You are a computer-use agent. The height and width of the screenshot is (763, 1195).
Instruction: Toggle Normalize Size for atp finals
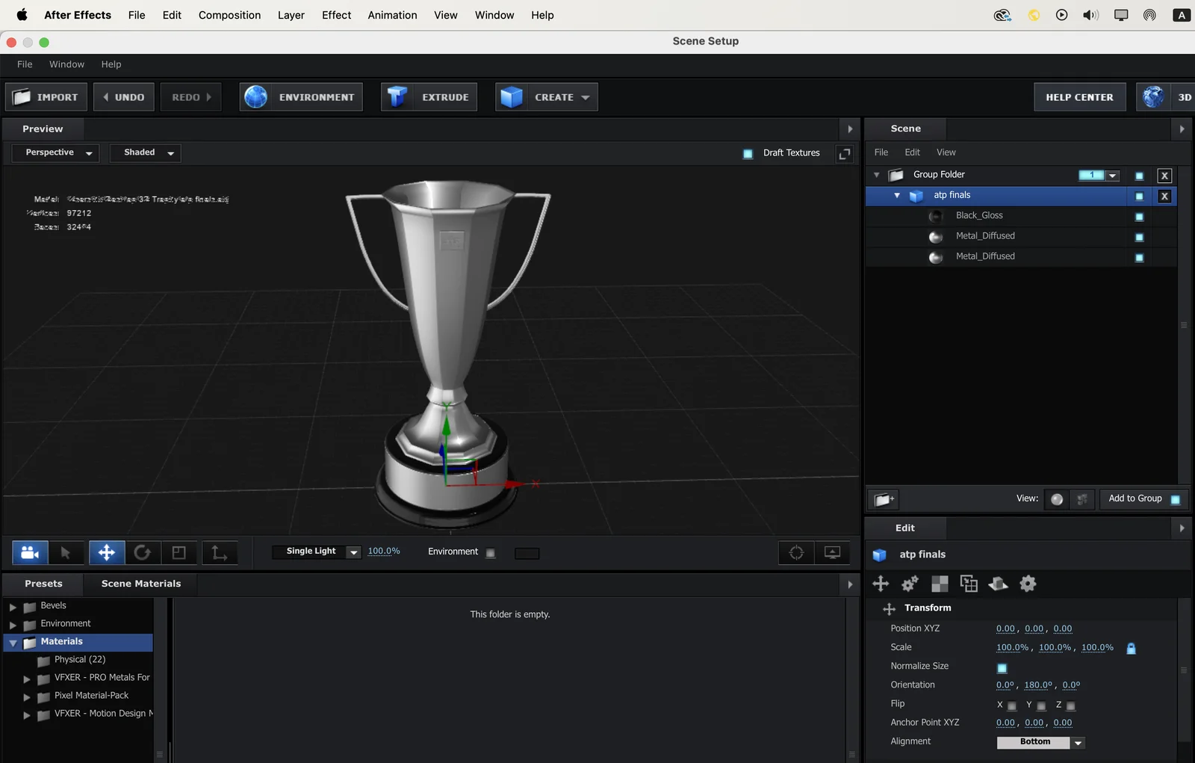(x=1002, y=667)
